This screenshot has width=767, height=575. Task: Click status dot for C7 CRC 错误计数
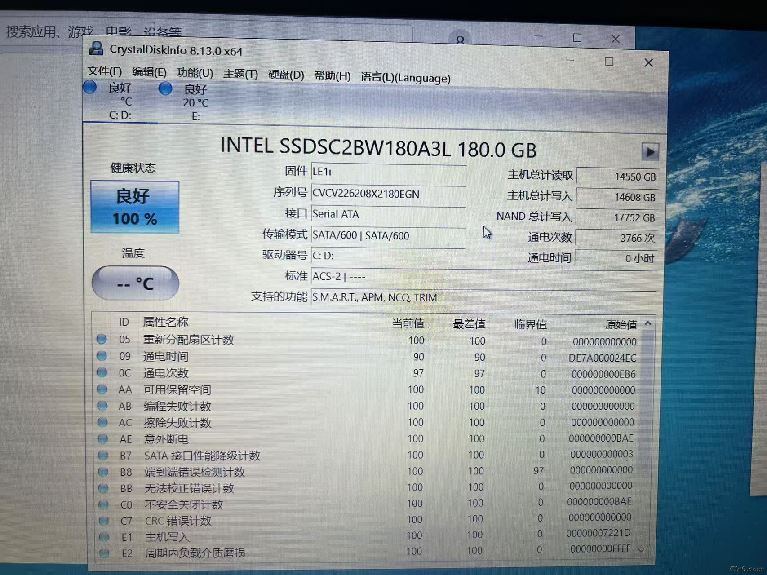(104, 520)
